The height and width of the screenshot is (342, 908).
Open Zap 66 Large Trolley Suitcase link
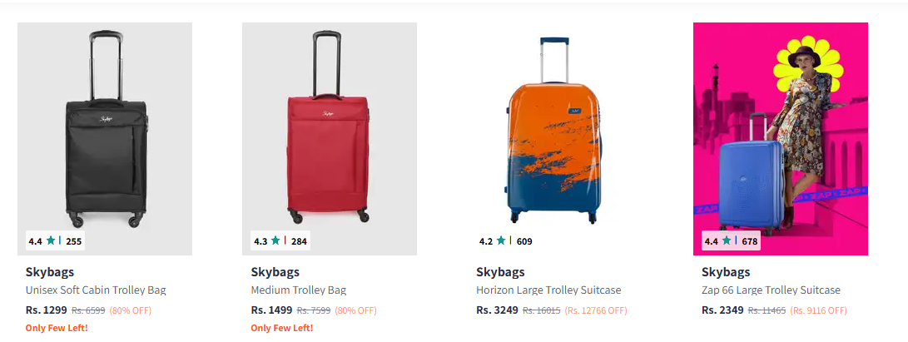771,290
